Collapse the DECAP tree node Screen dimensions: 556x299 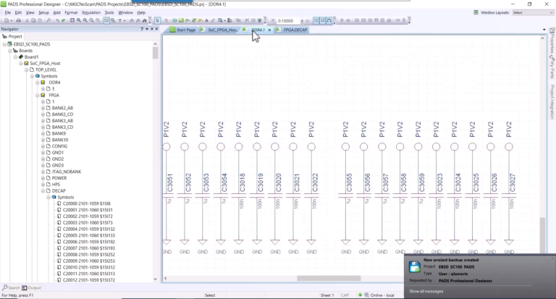tap(43, 191)
